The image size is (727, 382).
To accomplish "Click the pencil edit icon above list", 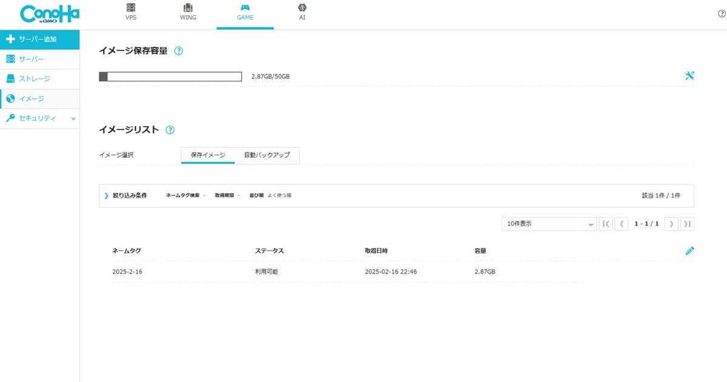I will (689, 250).
